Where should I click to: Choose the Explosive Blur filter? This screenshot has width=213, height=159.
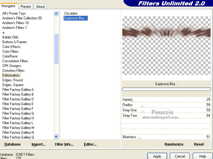point(76,18)
